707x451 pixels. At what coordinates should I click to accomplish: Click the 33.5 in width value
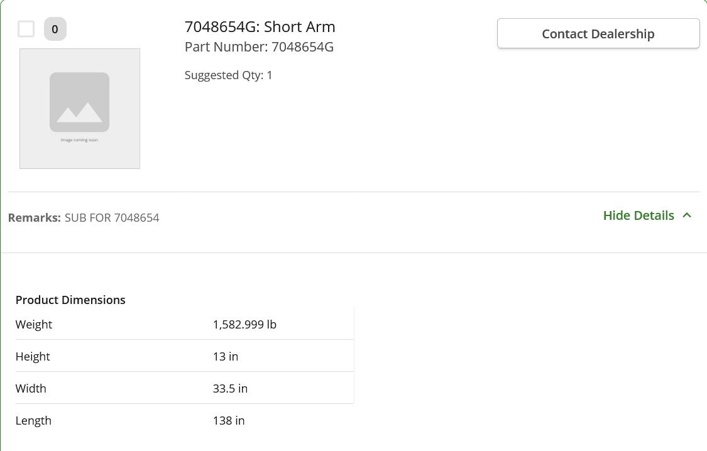point(230,389)
